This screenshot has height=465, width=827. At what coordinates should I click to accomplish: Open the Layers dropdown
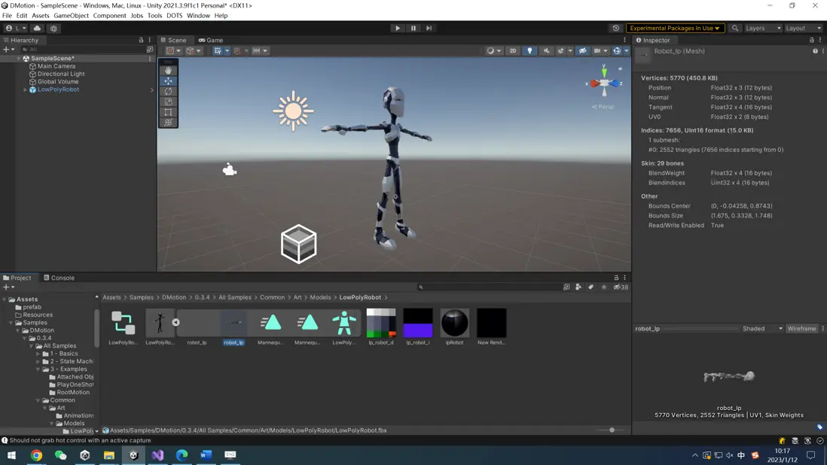click(x=762, y=28)
